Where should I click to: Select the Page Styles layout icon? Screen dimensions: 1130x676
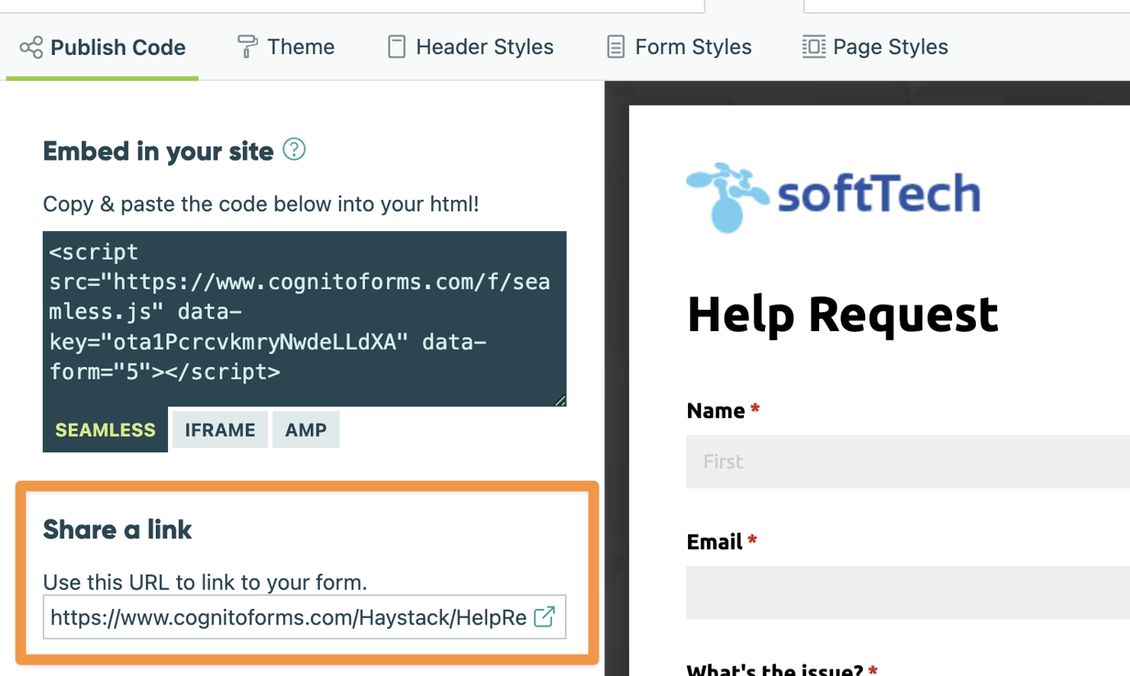[813, 47]
